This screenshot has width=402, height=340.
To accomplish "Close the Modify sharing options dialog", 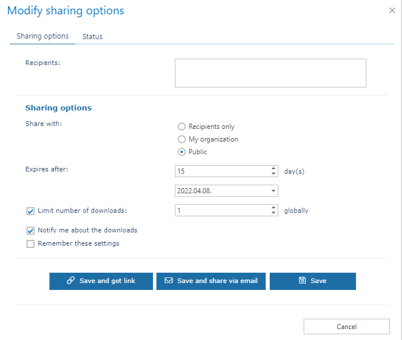I will click(392, 10).
